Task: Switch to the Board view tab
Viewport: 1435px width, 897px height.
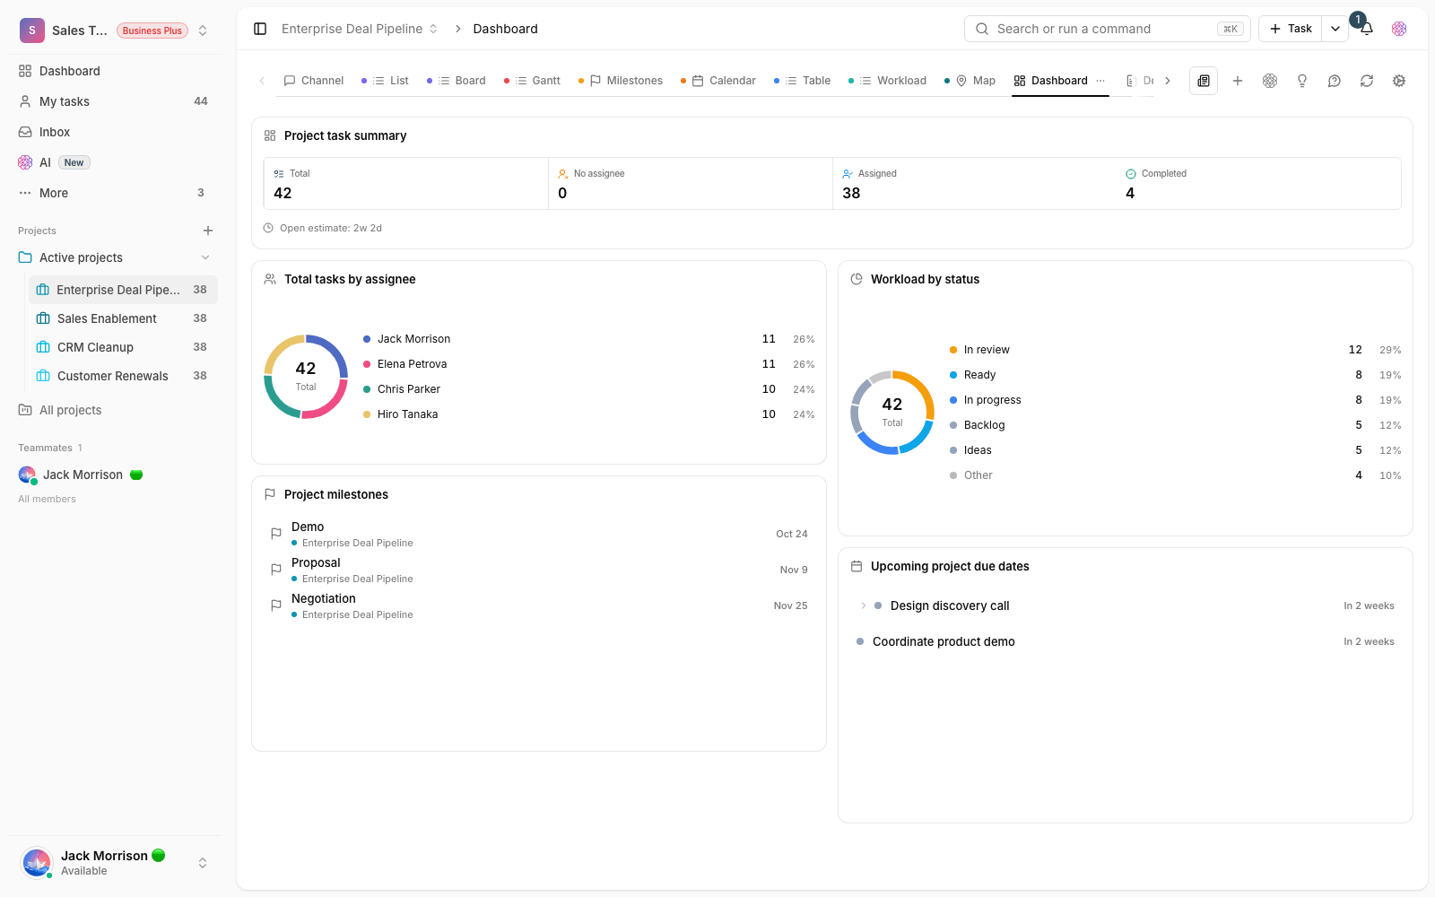Action: tap(457, 81)
